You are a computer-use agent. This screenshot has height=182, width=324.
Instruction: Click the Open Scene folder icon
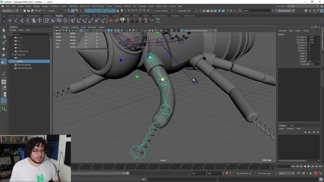coord(28,11)
